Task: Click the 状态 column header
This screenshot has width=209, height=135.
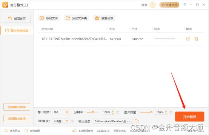Action: [157, 29]
